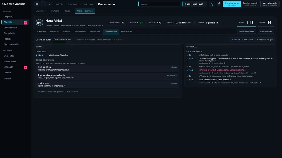The image size is (282, 158).
Task: Switch to the Vestuario tab
Action: pyautogui.click(x=55, y=11)
